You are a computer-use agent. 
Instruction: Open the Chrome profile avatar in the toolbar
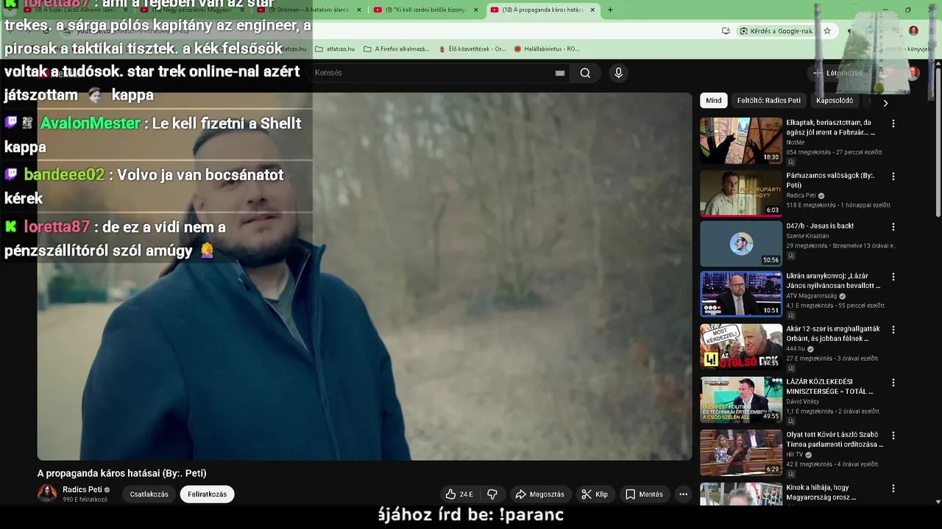click(913, 31)
